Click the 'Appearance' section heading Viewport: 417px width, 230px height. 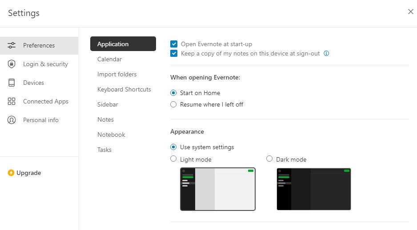coord(187,132)
